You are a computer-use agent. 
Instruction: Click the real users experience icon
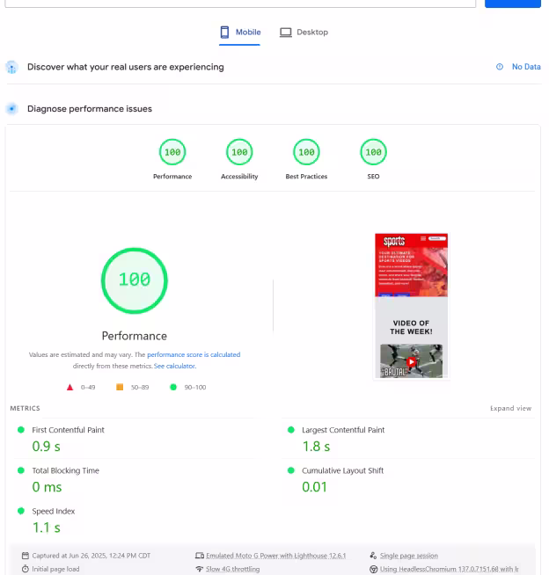coord(11,67)
